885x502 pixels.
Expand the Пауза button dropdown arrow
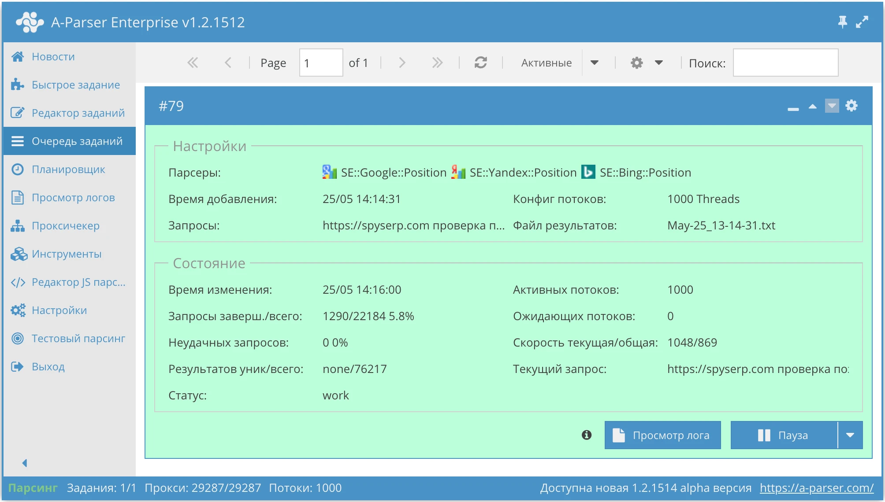(x=850, y=435)
